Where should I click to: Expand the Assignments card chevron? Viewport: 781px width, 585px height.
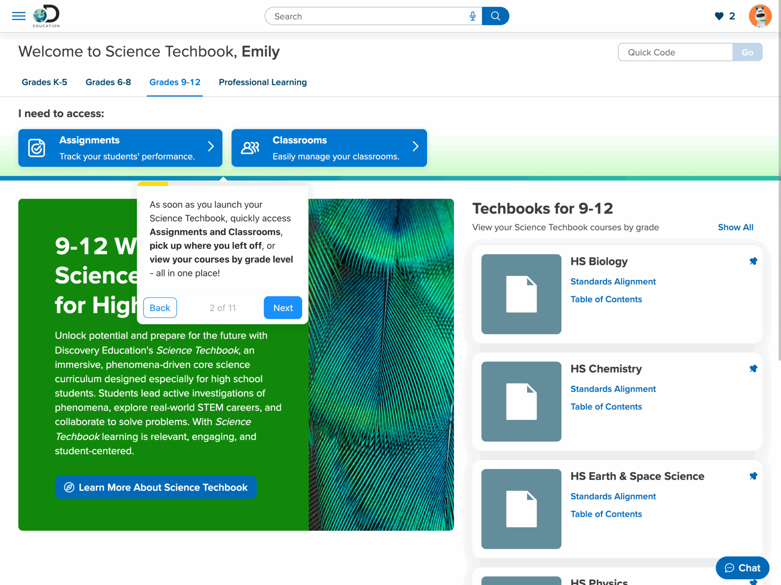[211, 147]
